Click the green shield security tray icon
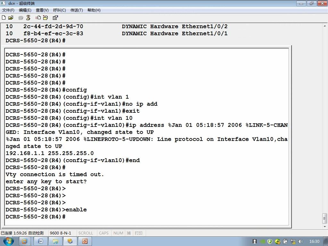 270,242
